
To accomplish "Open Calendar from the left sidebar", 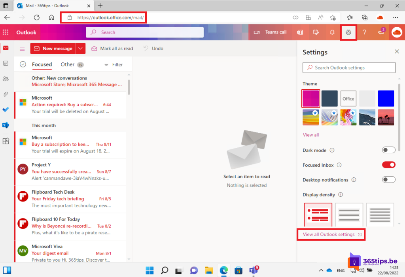I will (x=6, y=63).
